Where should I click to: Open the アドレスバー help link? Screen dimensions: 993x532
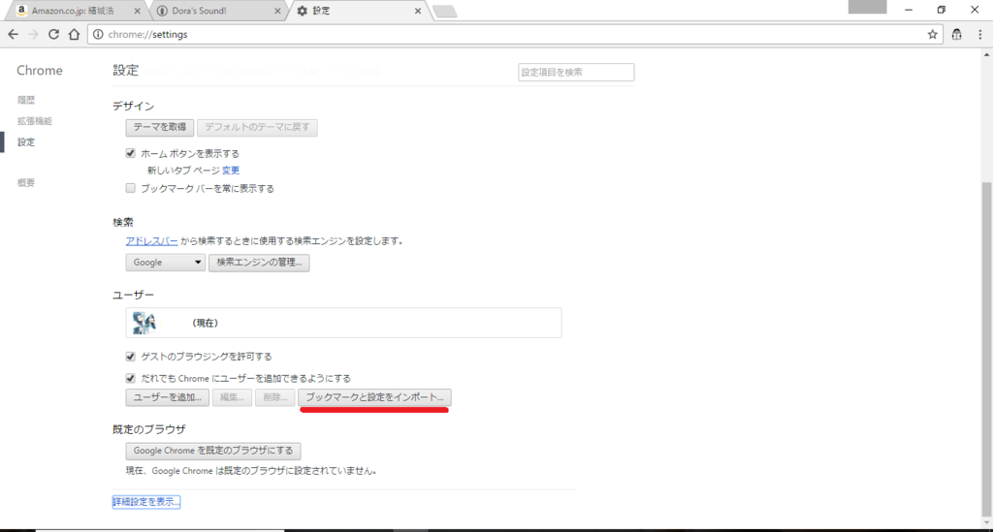point(151,241)
